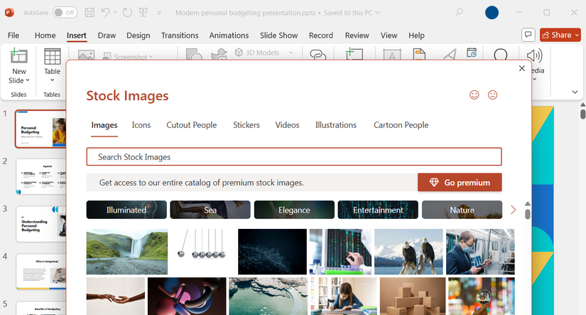The image size is (586, 315).
Task: Click the Save icon in title bar
Action: 89,13
